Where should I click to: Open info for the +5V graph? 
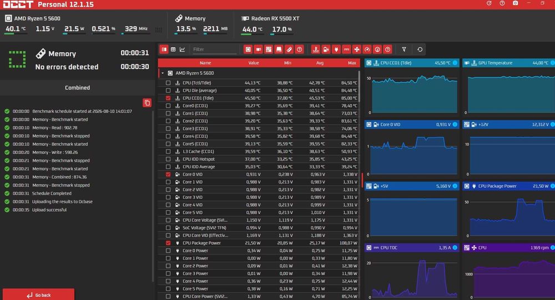pyautogui.click(x=455, y=186)
